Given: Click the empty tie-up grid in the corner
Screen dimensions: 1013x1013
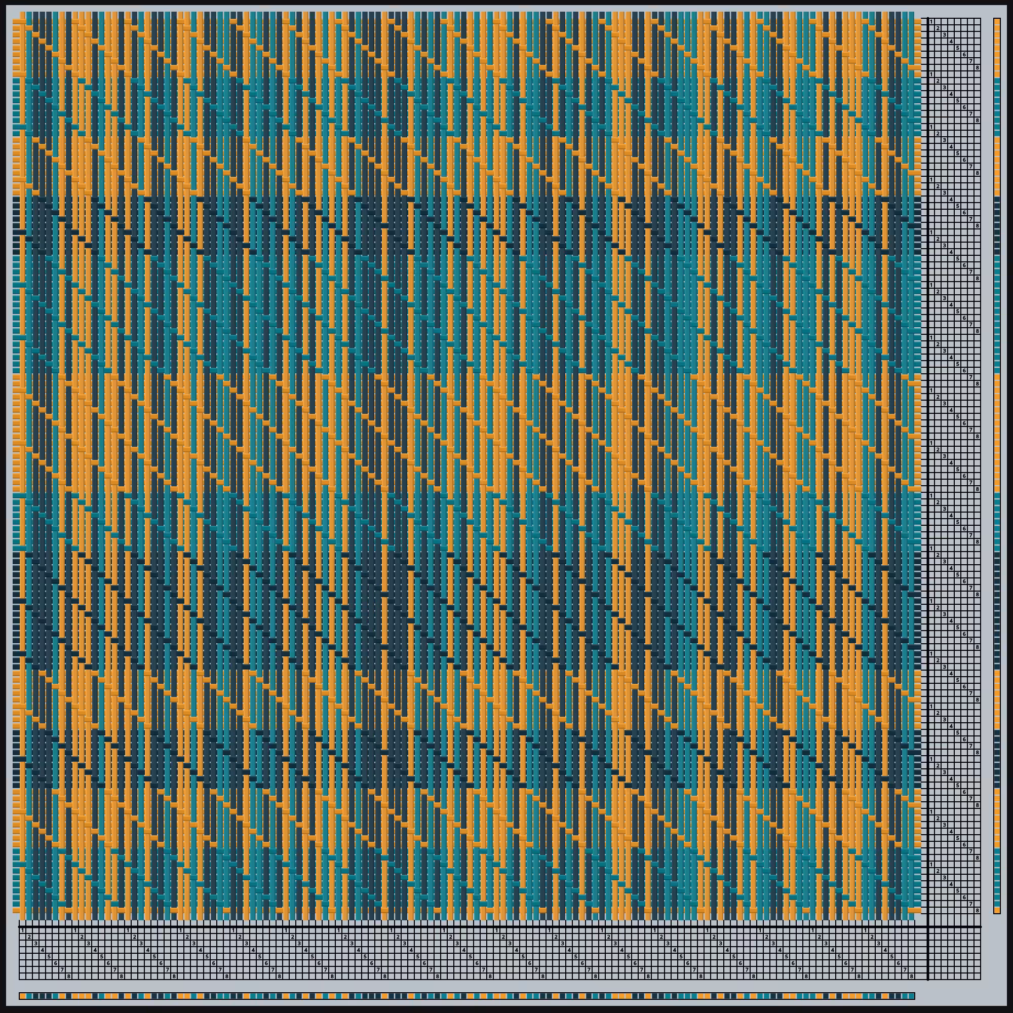Looking at the screenshot, I should (954, 954).
